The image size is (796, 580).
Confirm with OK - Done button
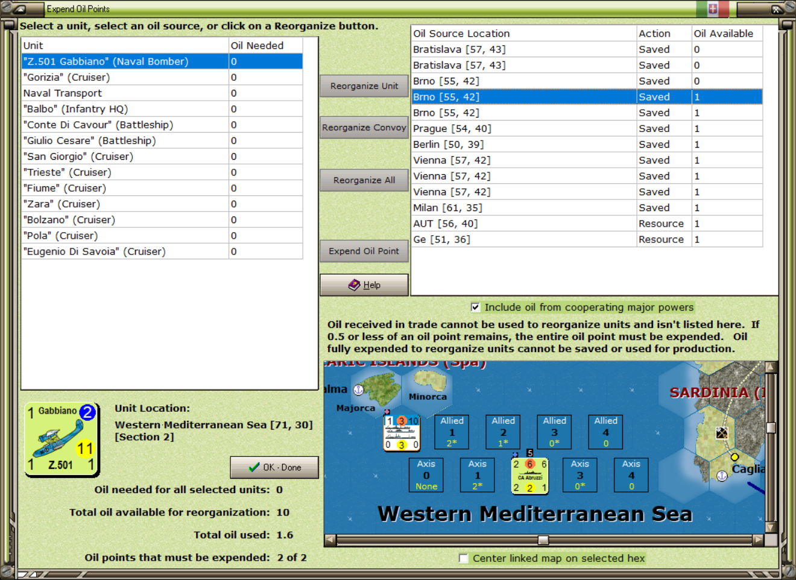pyautogui.click(x=274, y=467)
